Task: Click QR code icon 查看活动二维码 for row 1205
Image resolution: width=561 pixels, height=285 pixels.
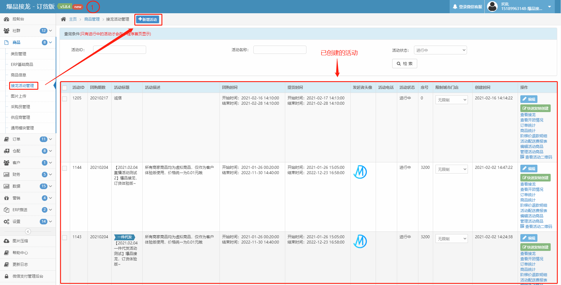Action: point(522,157)
